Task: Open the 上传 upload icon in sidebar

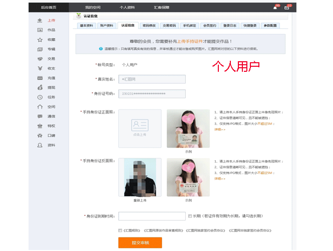Action: tap(40, 21)
